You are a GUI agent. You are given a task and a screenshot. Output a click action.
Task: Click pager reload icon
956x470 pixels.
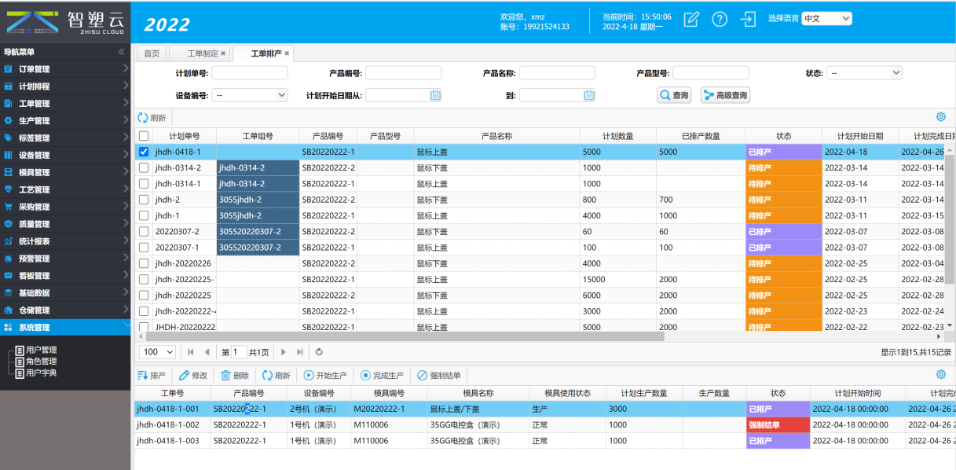coord(319,352)
